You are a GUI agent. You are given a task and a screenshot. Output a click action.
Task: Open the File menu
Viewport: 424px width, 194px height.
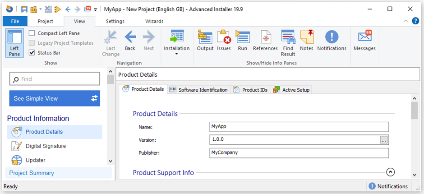15,21
